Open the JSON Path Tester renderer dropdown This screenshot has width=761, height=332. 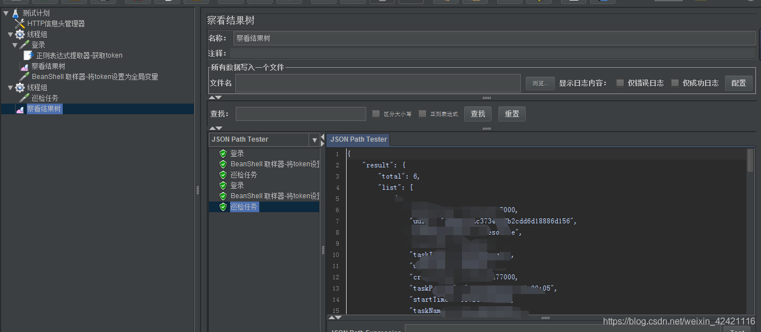(314, 139)
